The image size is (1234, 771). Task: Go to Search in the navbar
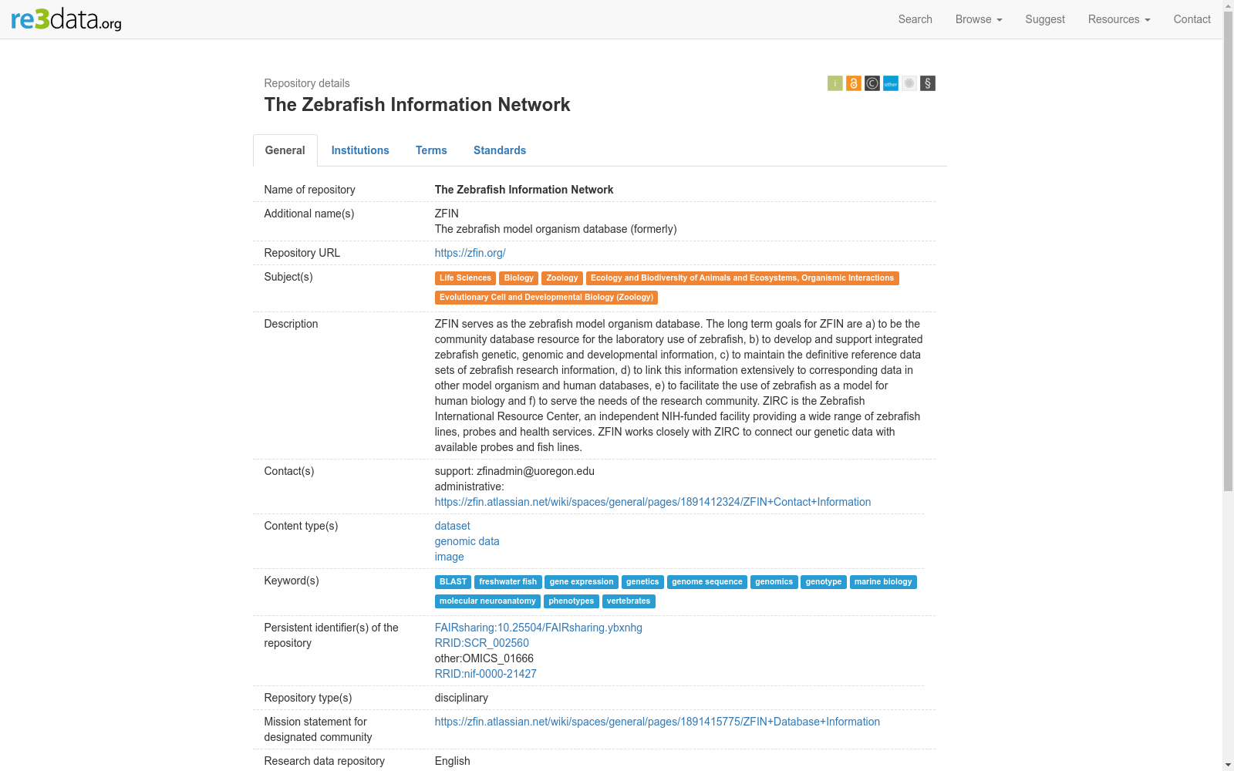915,19
